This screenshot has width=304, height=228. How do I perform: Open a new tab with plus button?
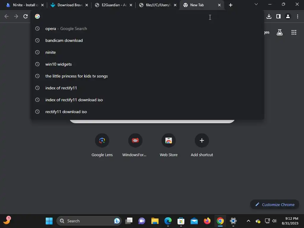point(230,5)
